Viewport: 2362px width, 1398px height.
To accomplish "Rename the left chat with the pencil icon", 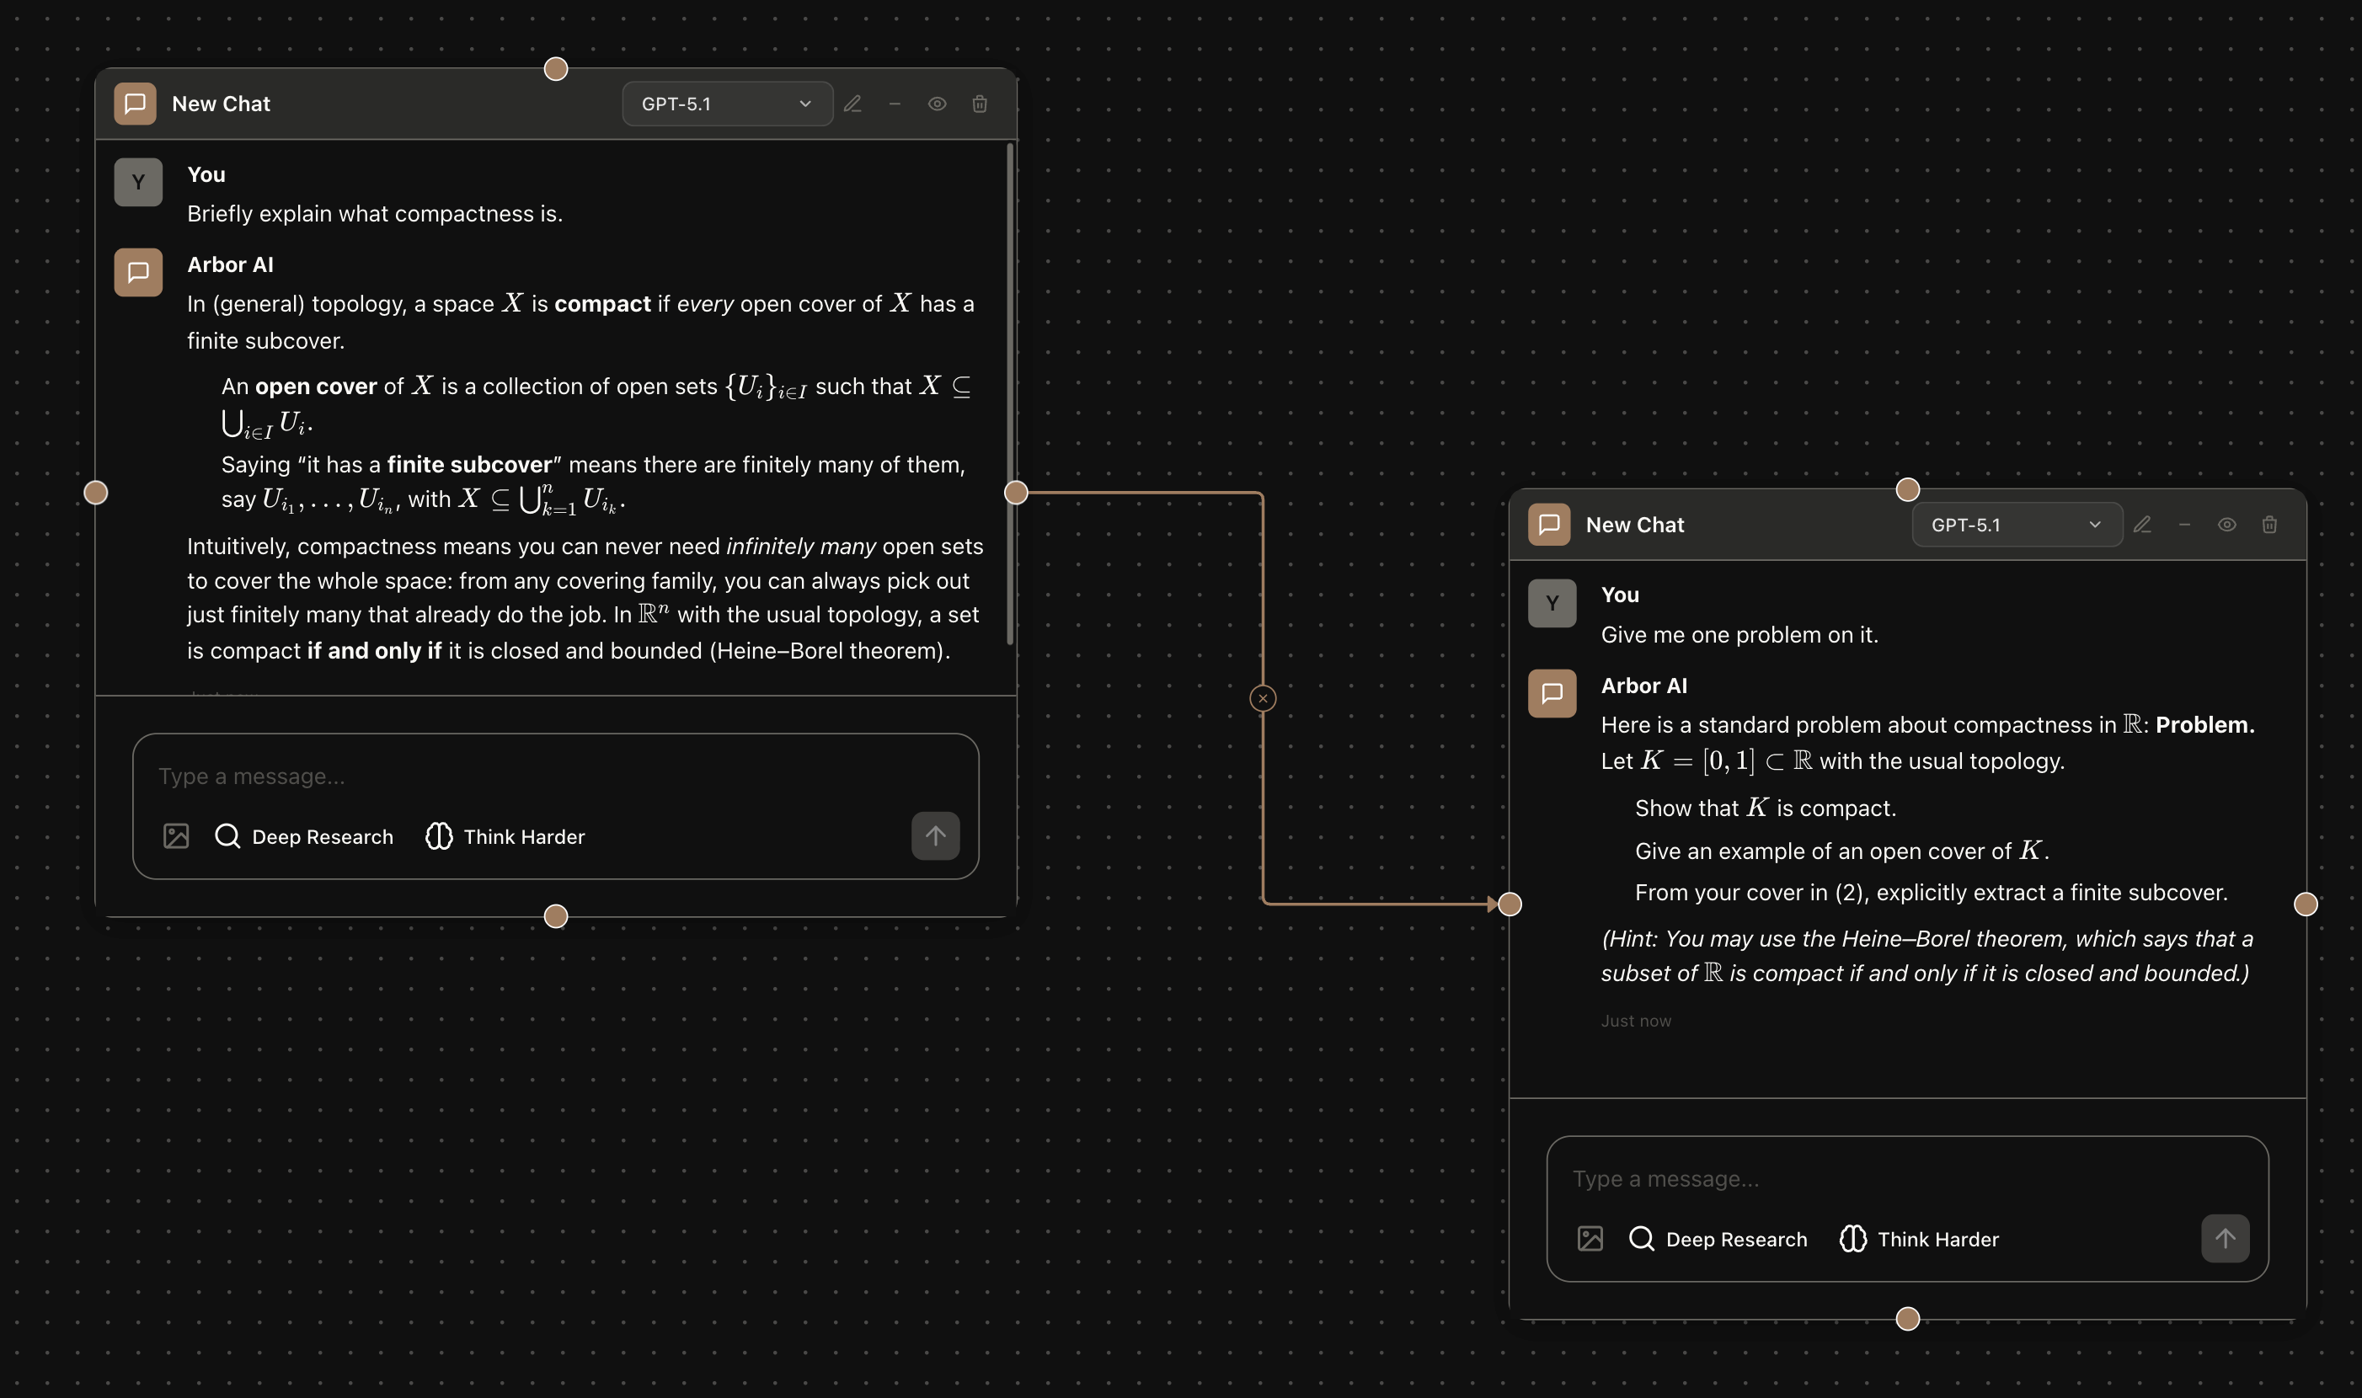I will point(852,104).
